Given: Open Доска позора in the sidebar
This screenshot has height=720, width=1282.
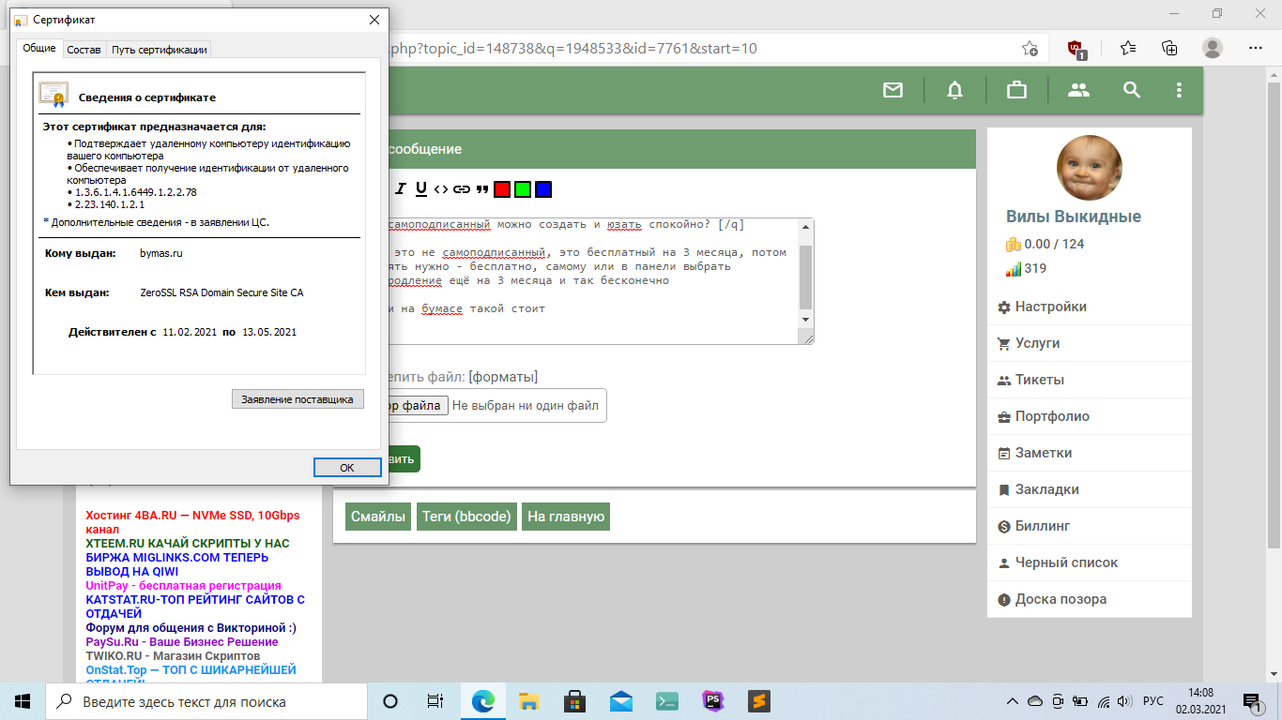Looking at the screenshot, I should (1060, 599).
